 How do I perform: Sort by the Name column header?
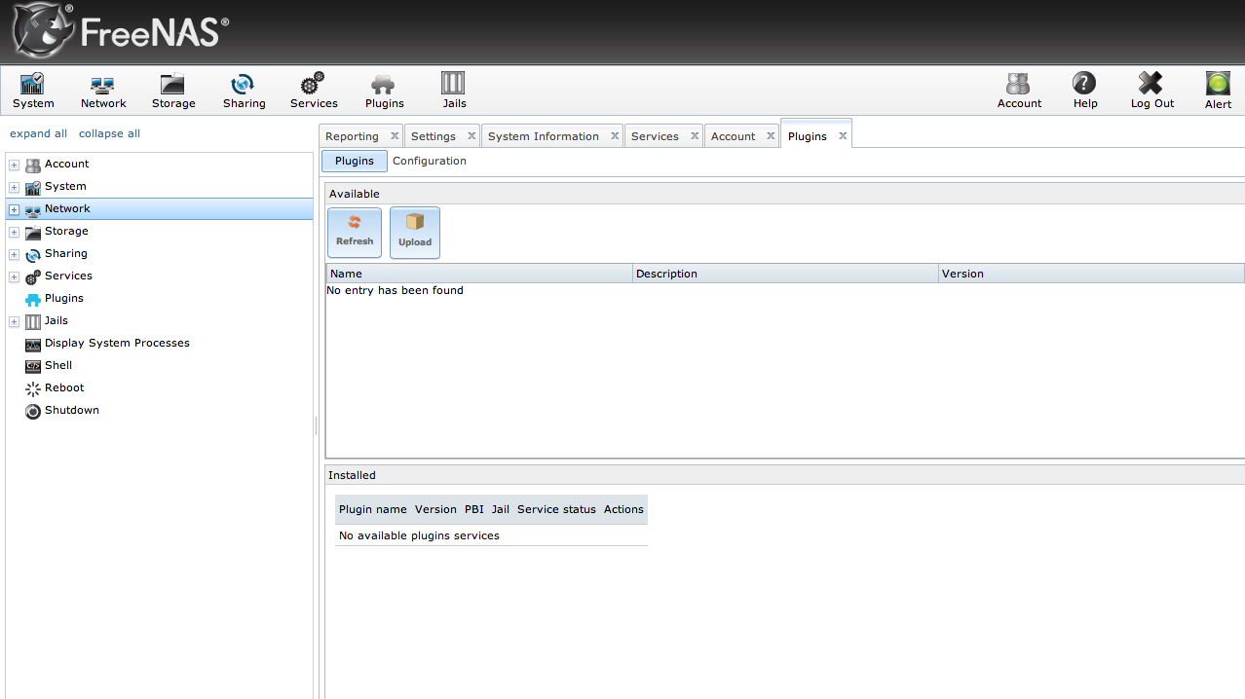[479, 274]
